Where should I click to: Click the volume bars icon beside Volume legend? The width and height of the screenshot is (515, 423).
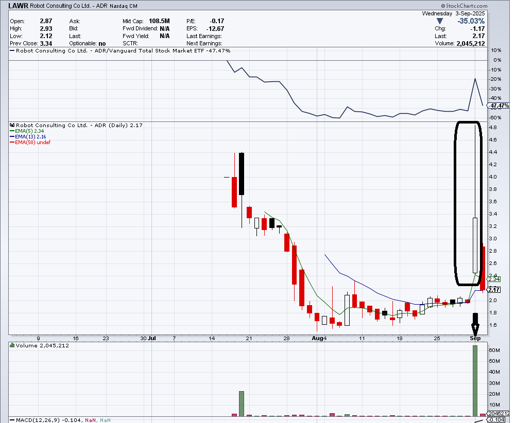click(12, 345)
